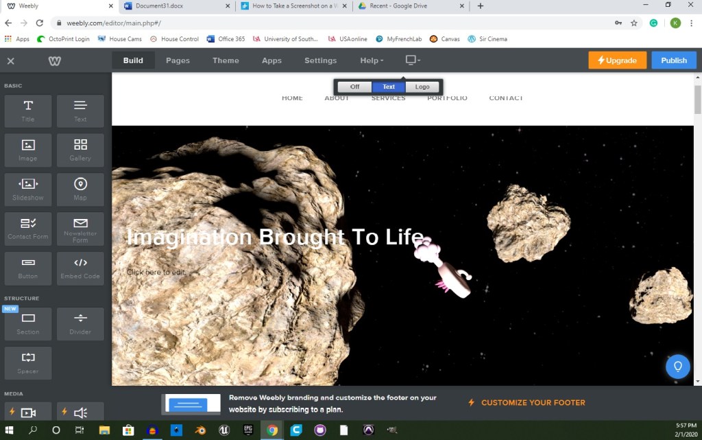The image size is (702, 440).
Task: Pick the Gallery element in sidebar
Action: click(80, 150)
